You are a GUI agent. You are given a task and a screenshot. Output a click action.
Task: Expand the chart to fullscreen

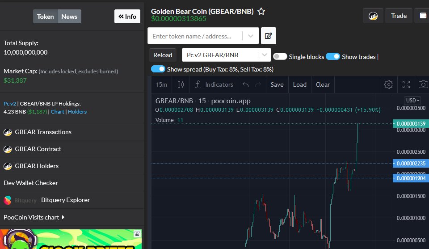coord(406,84)
